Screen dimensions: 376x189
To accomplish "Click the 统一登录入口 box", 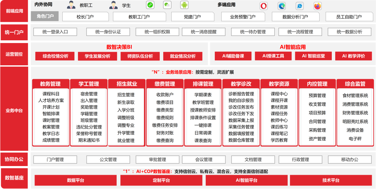I will (55, 32).
